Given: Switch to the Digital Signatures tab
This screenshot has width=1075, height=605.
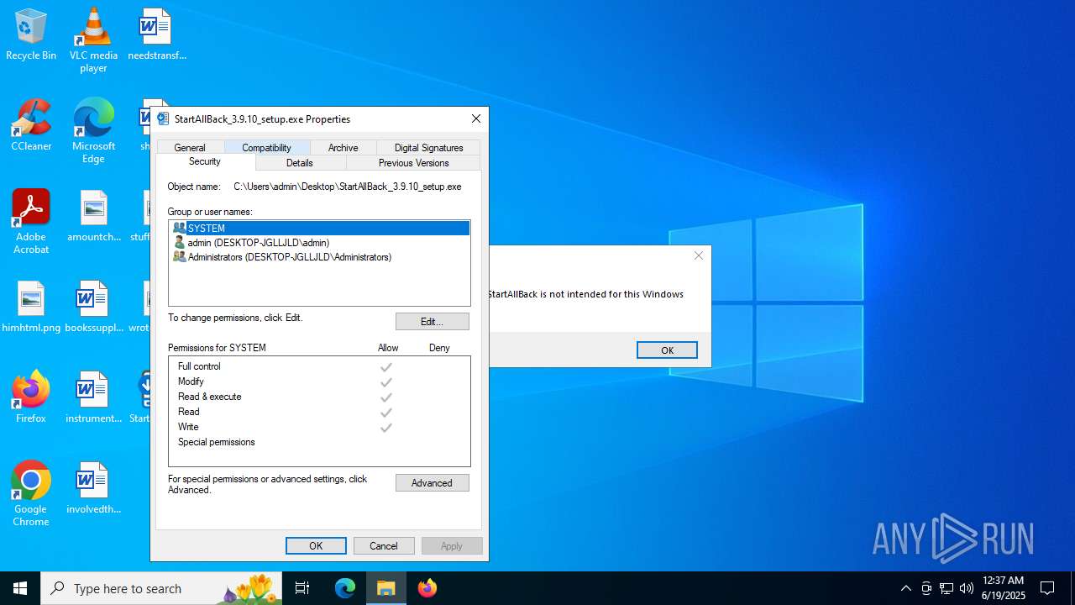Looking at the screenshot, I should [428, 147].
